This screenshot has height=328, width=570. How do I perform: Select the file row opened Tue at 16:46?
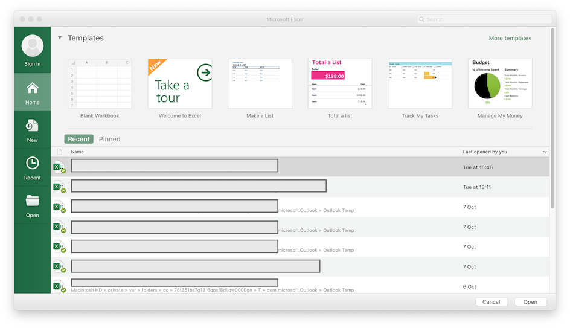300,167
